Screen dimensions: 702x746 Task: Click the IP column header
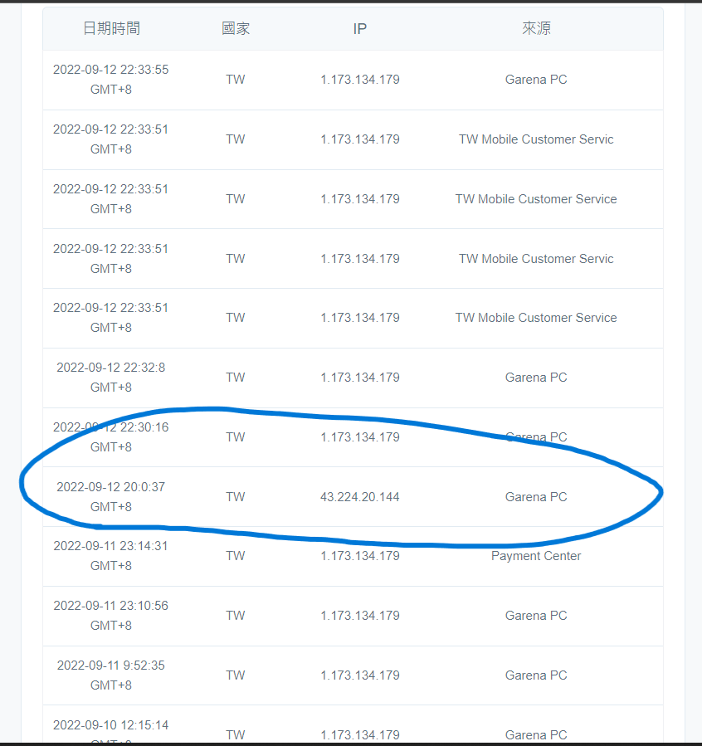(360, 28)
